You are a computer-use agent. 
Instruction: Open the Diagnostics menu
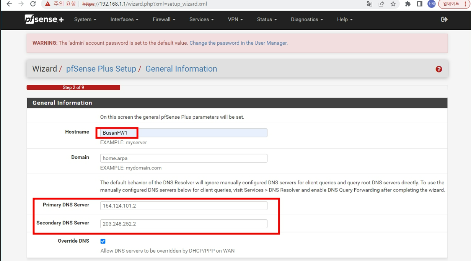[307, 19]
